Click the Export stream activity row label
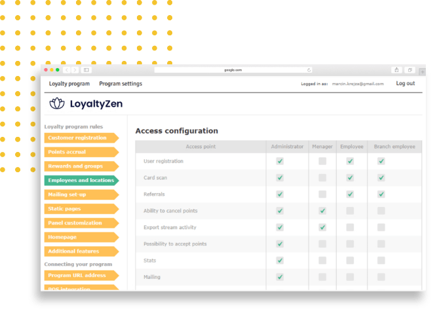This screenshot has height=332, width=435. click(x=170, y=227)
